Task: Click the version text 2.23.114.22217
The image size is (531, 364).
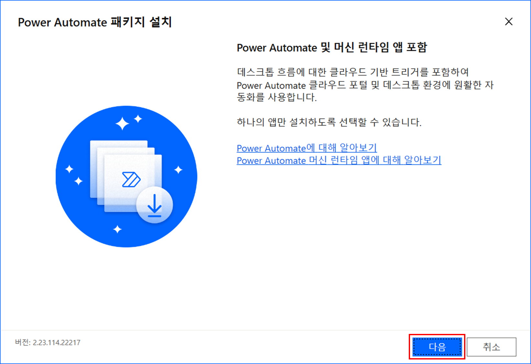Action: 57,343
